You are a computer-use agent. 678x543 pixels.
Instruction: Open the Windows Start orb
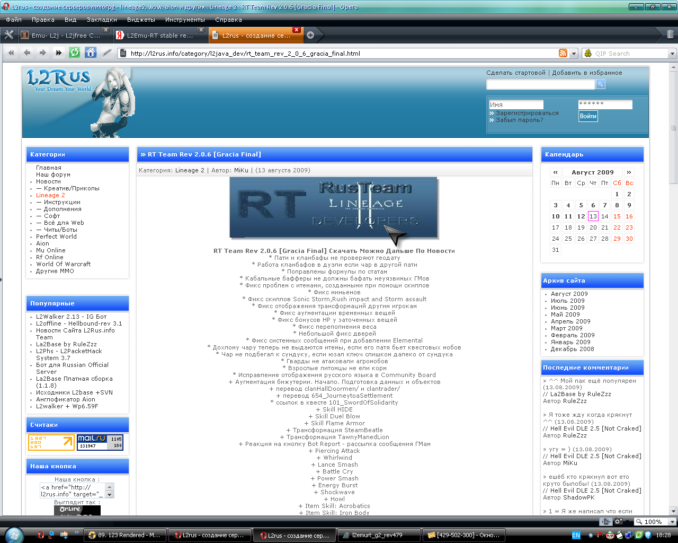[x=14, y=535]
